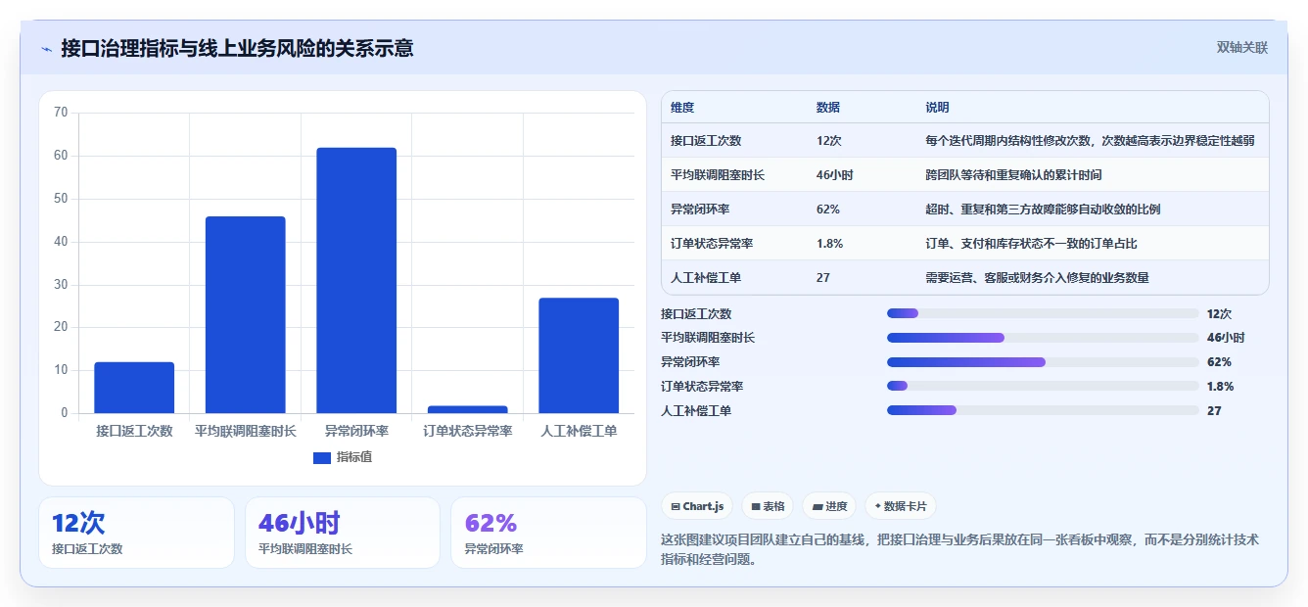Click the 人工补偿工单 x-axis label
Screen dimensions: 1308x607
coord(579,431)
